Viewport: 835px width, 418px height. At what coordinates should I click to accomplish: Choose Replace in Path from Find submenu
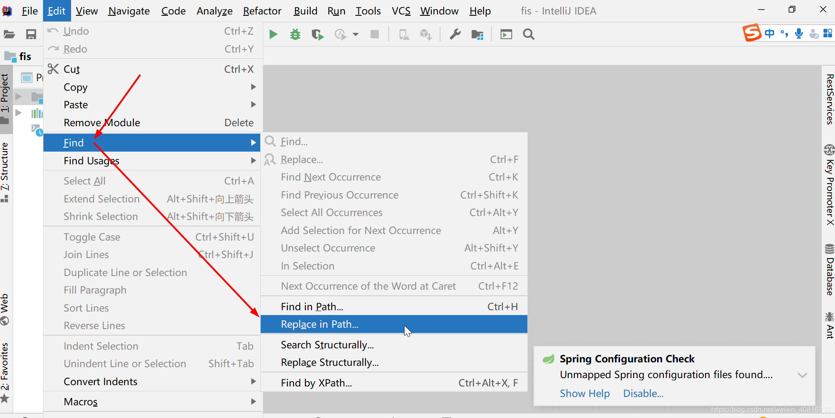[x=394, y=324]
